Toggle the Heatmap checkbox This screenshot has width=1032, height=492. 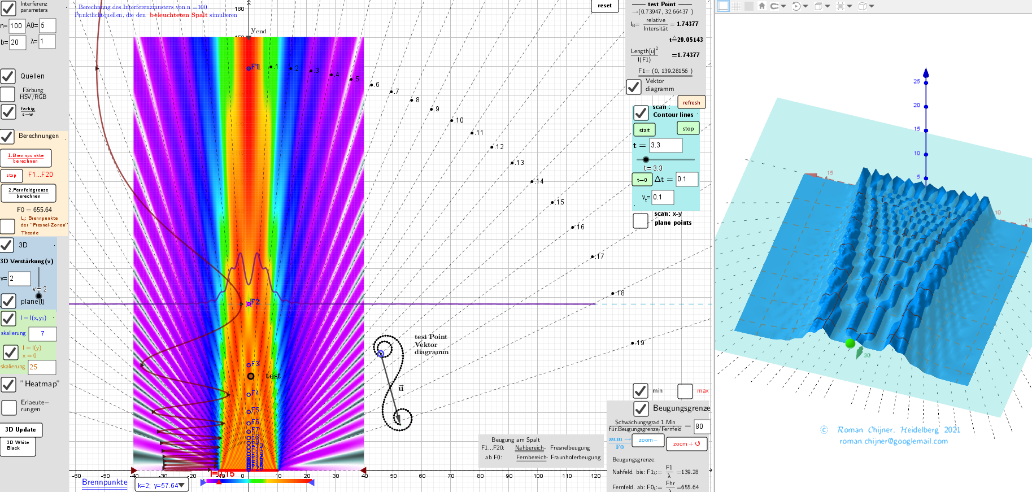click(8, 384)
